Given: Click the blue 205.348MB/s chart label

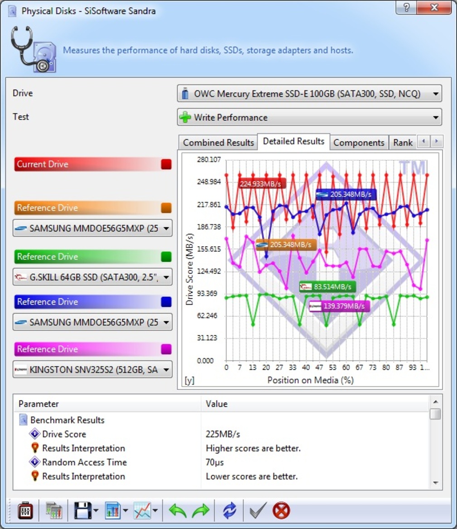Looking at the screenshot, I should [346, 194].
